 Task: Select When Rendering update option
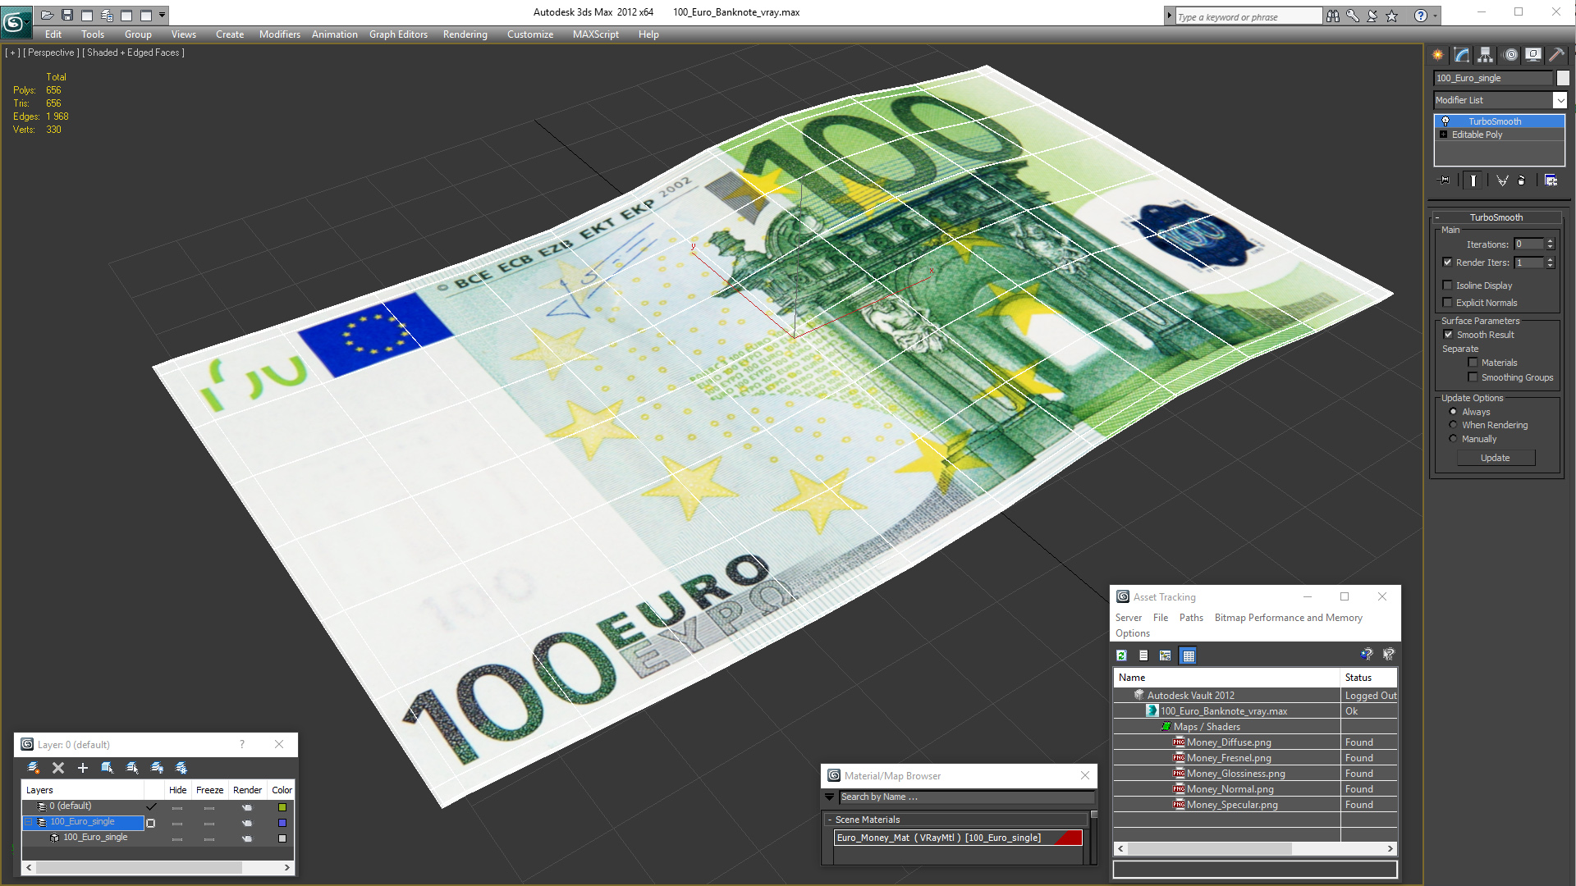[1454, 425]
